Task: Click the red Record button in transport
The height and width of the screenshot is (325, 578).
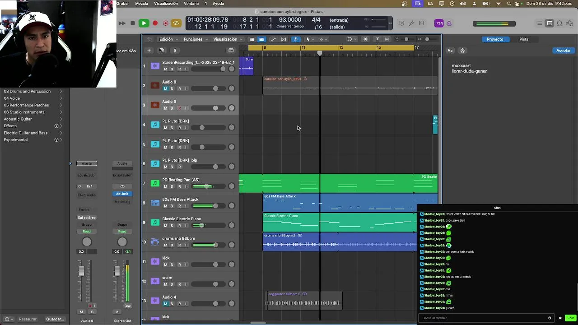Action: 155,23
